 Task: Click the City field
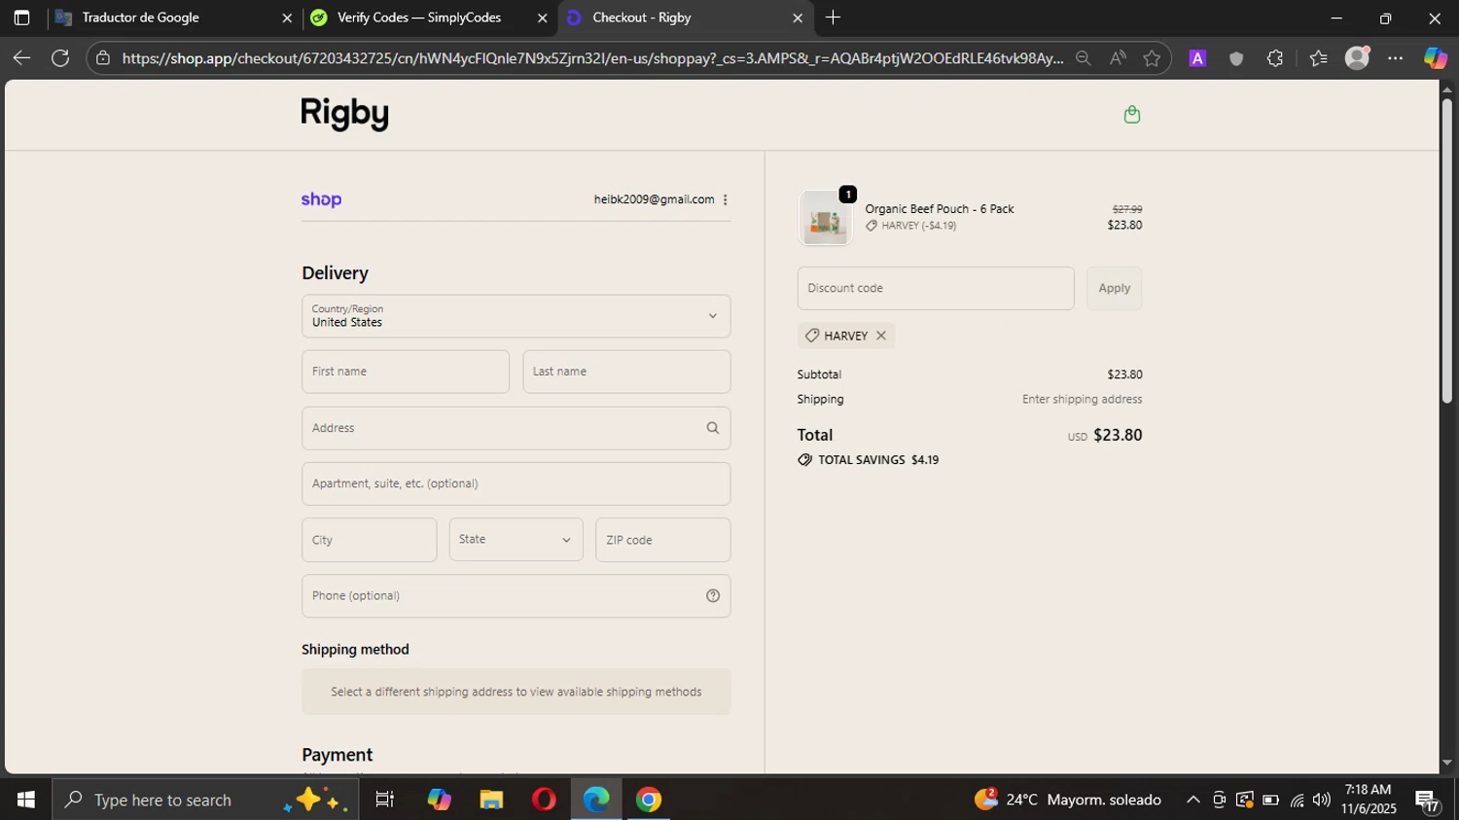369,540
